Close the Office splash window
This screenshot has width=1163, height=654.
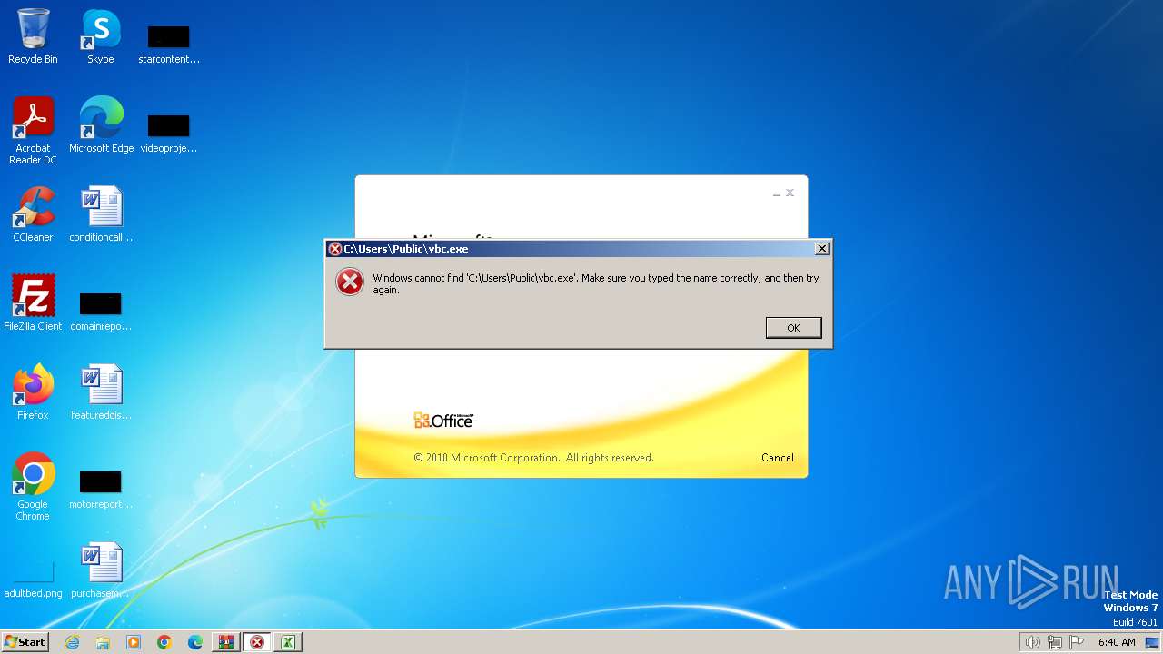[x=790, y=193]
